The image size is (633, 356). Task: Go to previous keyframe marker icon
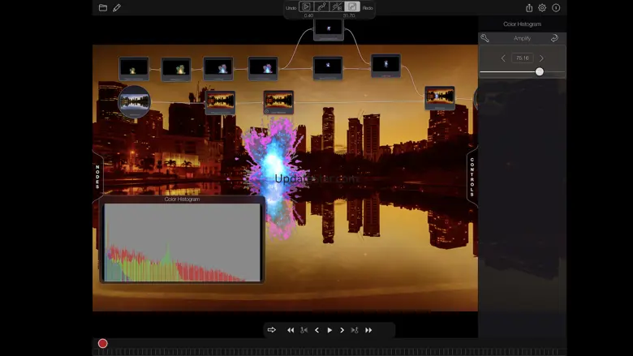pos(304,330)
